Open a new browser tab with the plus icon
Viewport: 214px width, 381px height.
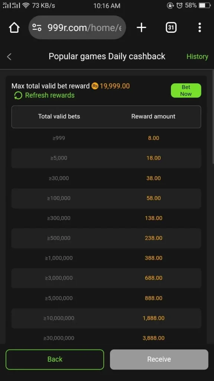coord(141,27)
